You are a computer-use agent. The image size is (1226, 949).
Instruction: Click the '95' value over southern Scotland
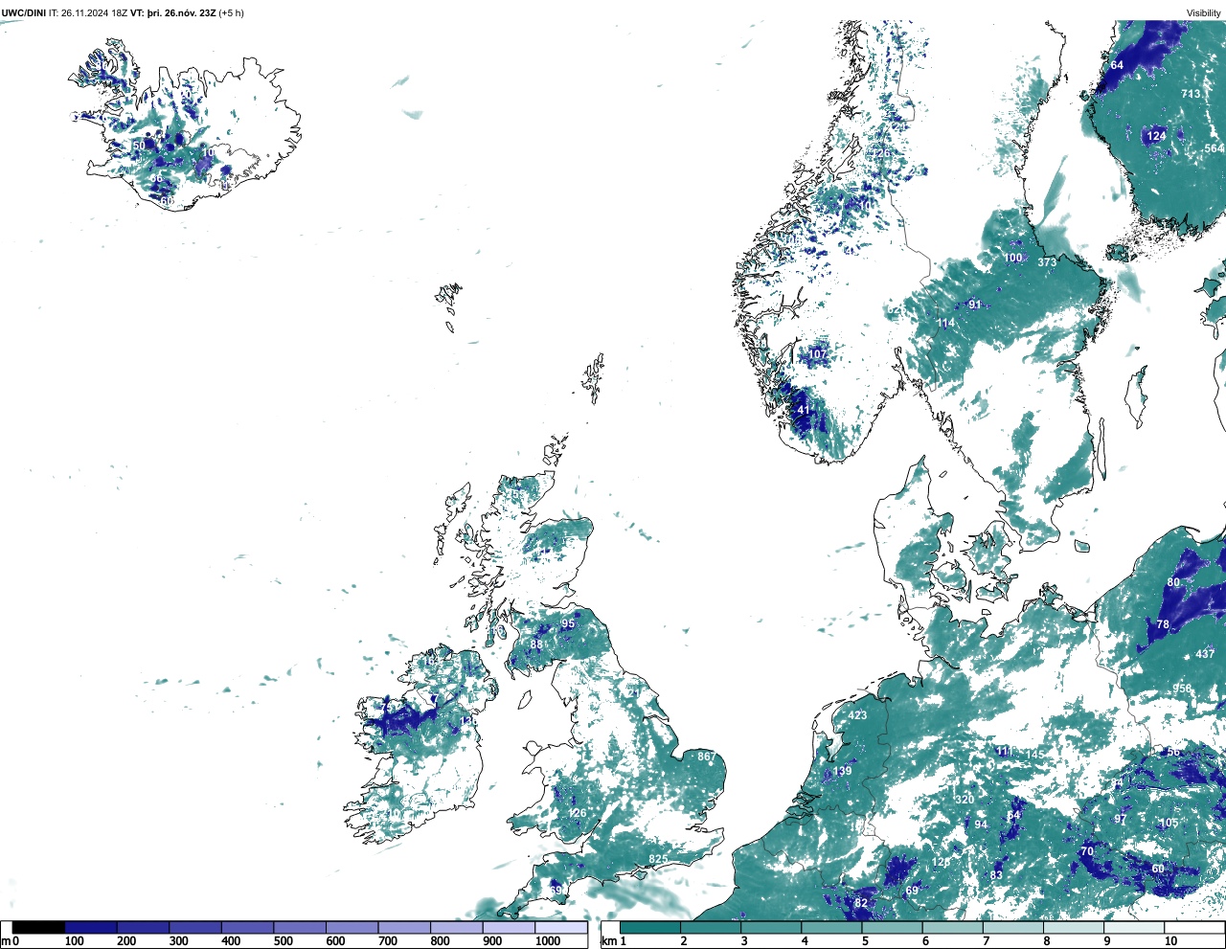point(568,623)
